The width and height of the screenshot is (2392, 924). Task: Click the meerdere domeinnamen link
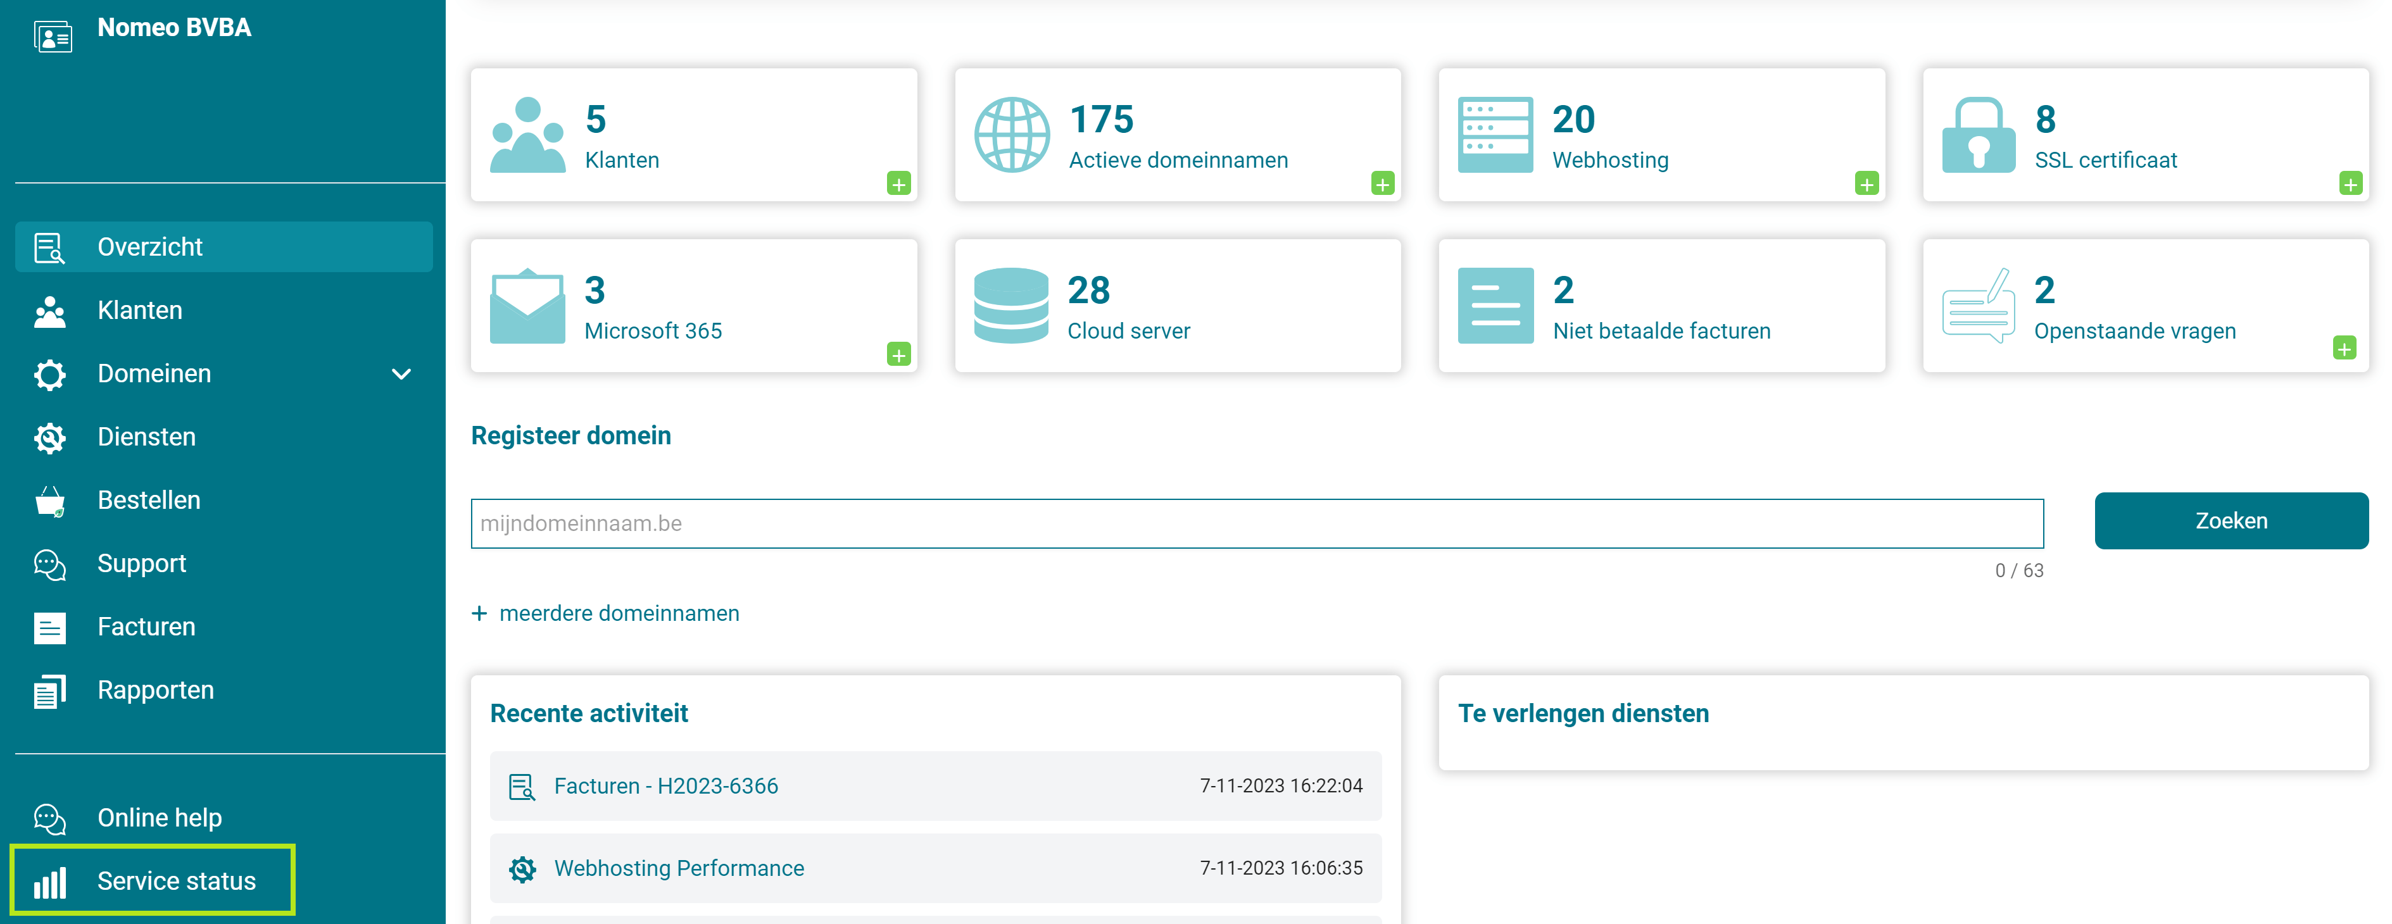click(x=619, y=614)
